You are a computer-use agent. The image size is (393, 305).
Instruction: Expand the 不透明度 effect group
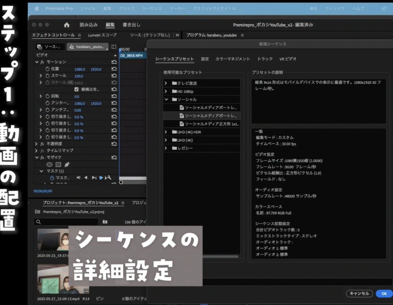click(36, 144)
